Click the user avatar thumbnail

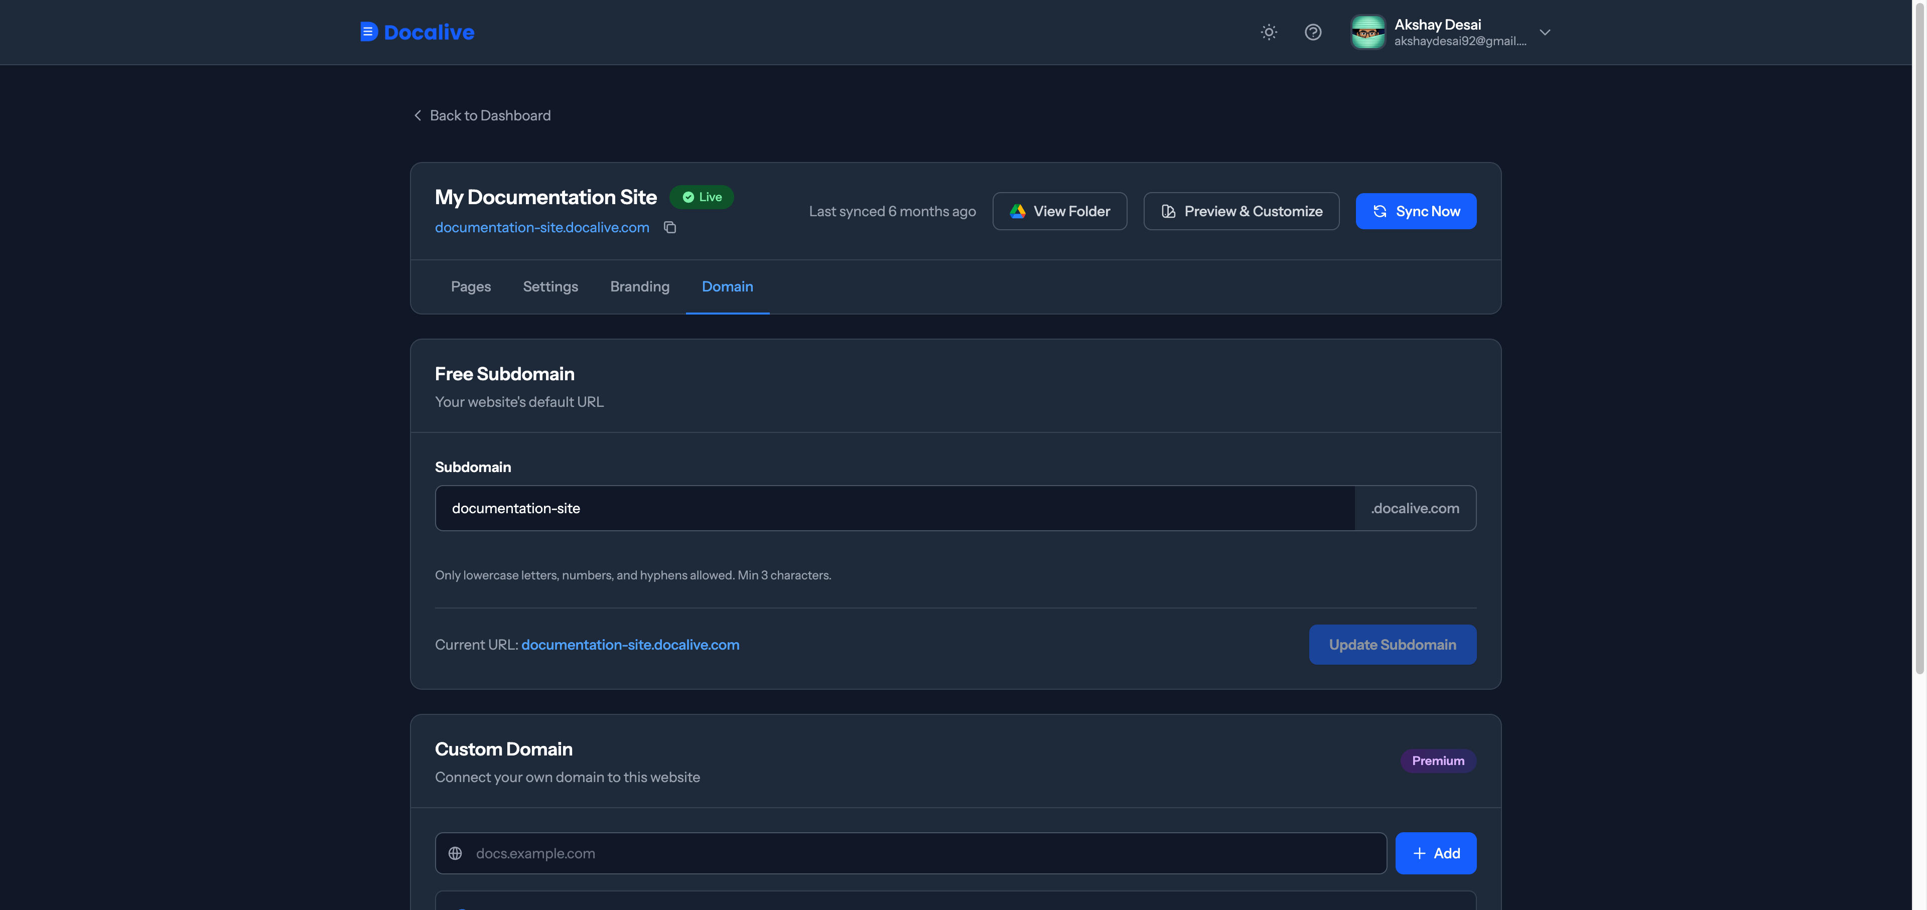pos(1368,32)
